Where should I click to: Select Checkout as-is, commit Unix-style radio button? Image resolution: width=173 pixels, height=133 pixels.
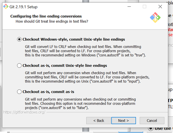coord(19,66)
